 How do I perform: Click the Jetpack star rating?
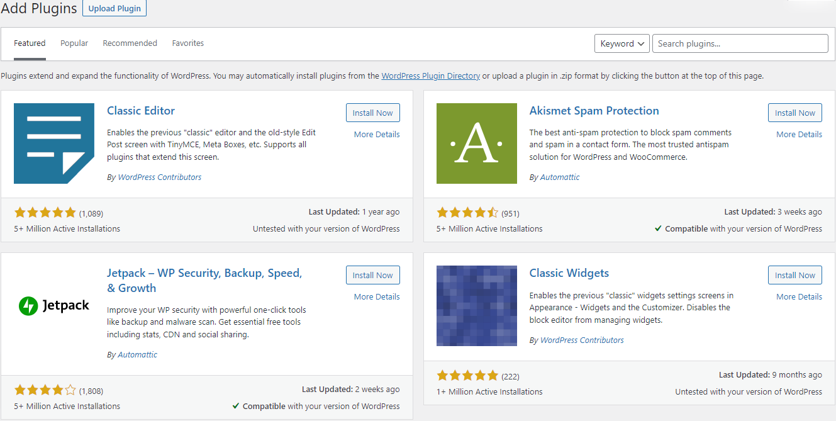[x=45, y=390]
